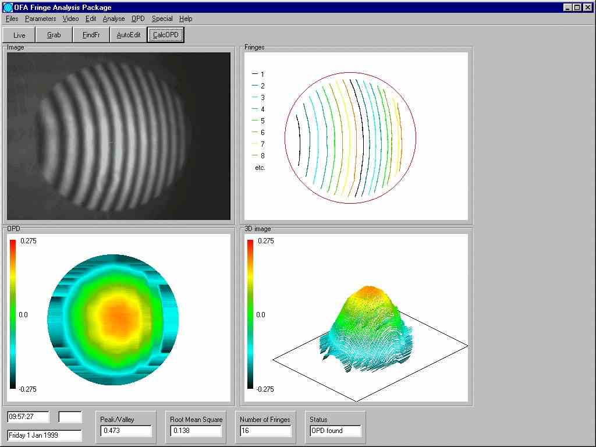Open the Analyse menu
The image size is (596, 447).
[113, 19]
